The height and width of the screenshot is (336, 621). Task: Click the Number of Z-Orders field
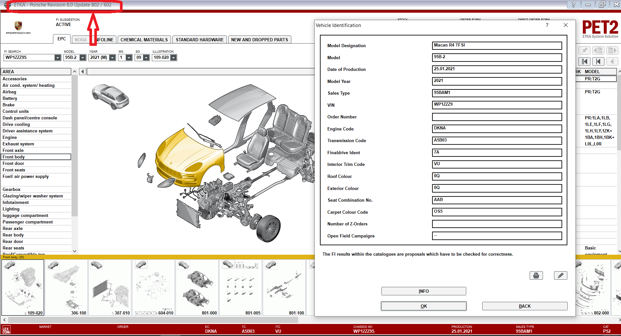497,224
